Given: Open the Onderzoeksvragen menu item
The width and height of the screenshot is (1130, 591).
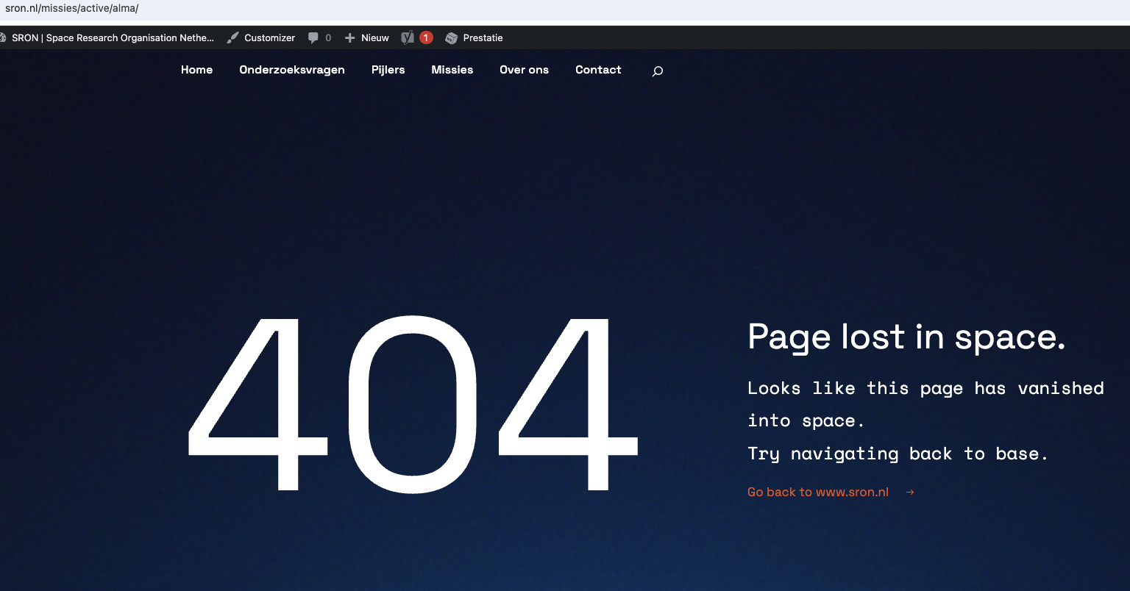Looking at the screenshot, I should (x=292, y=70).
